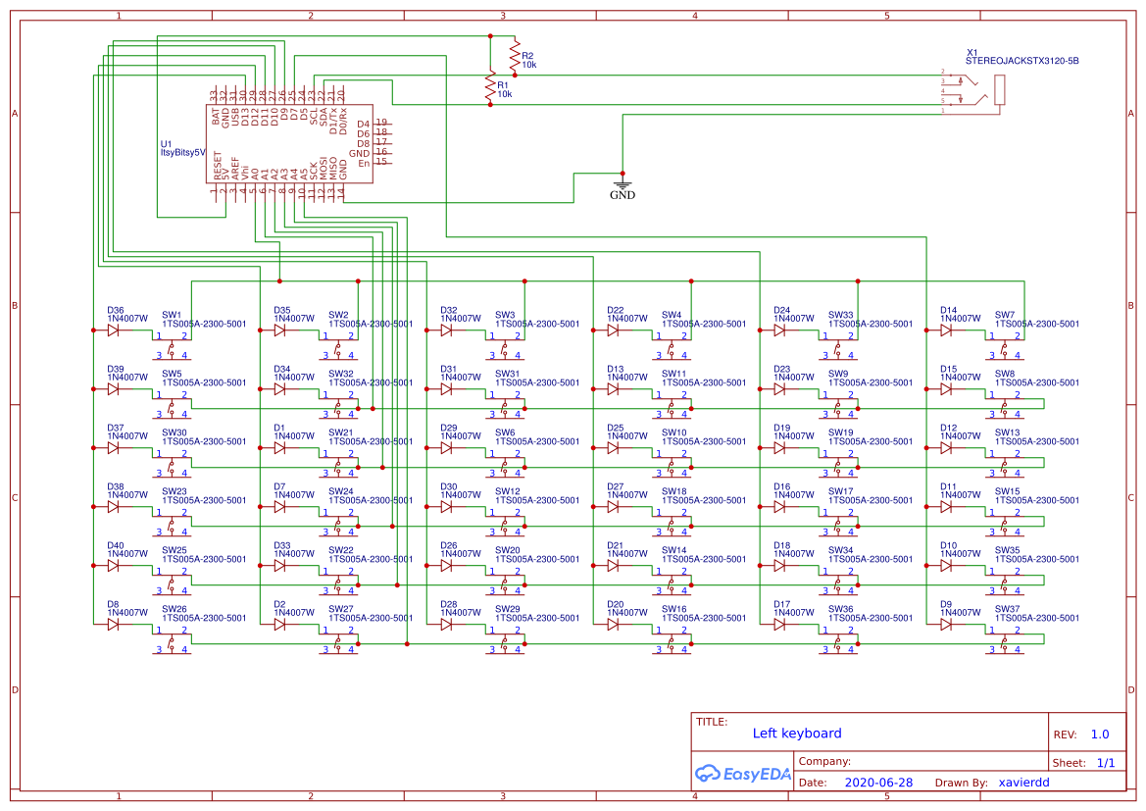Select resistor R1 10k
Viewport: 1146px width, 811px height.
492,86
